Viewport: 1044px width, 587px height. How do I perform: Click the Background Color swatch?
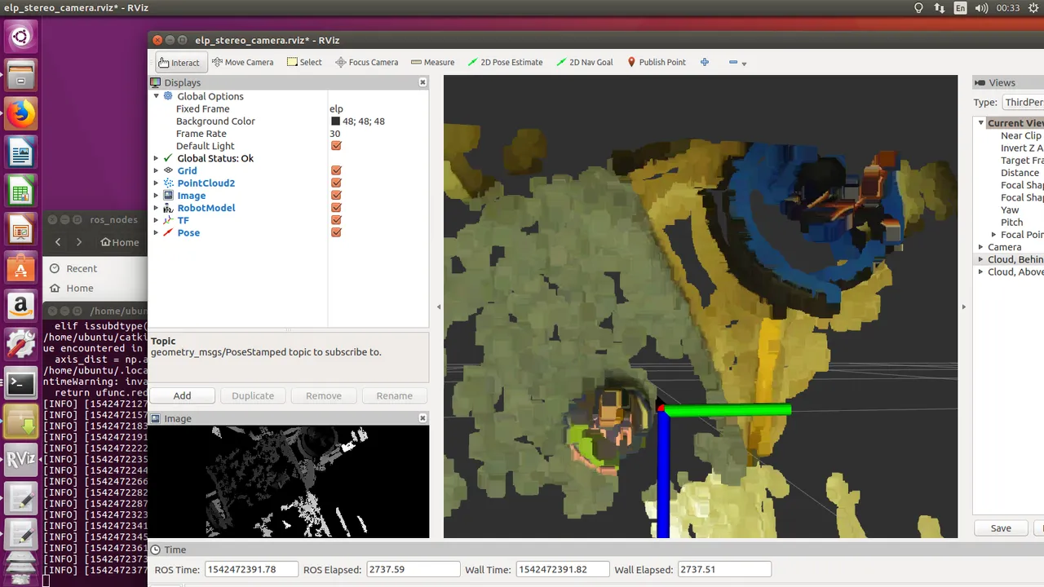point(335,121)
